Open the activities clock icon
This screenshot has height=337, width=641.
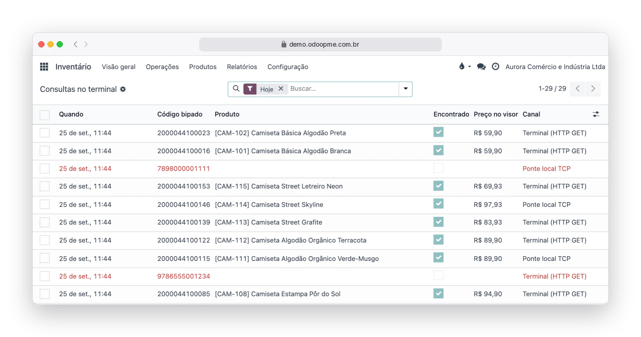(495, 67)
